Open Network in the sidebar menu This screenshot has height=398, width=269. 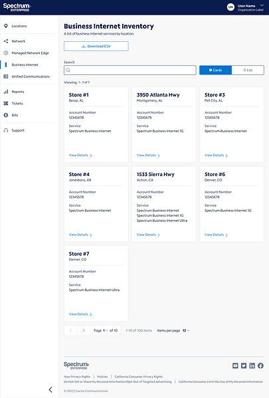point(19,41)
